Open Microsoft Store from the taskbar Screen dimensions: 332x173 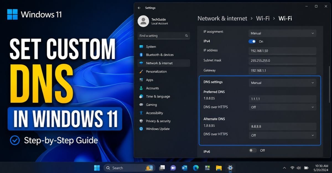click(207, 168)
